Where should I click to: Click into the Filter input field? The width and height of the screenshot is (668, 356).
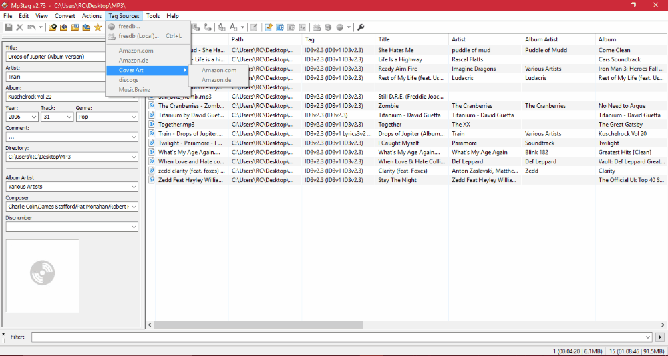point(338,337)
